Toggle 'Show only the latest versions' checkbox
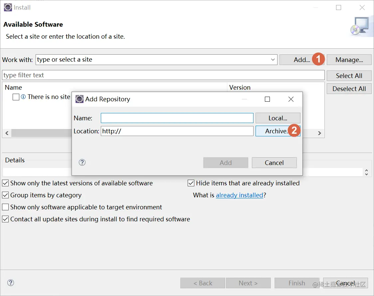374x296 pixels. [x=5, y=183]
